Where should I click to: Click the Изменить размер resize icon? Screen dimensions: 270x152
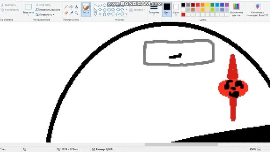click(x=37, y=10)
